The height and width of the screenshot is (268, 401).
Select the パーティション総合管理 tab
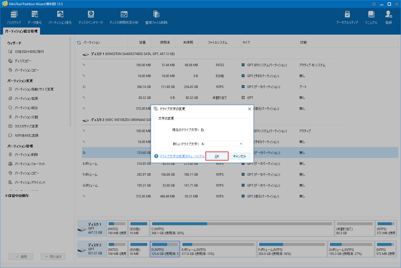(x=21, y=31)
